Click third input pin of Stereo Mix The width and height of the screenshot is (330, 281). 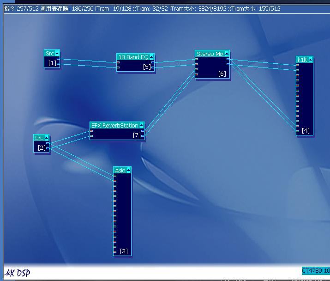pyautogui.click(x=197, y=69)
